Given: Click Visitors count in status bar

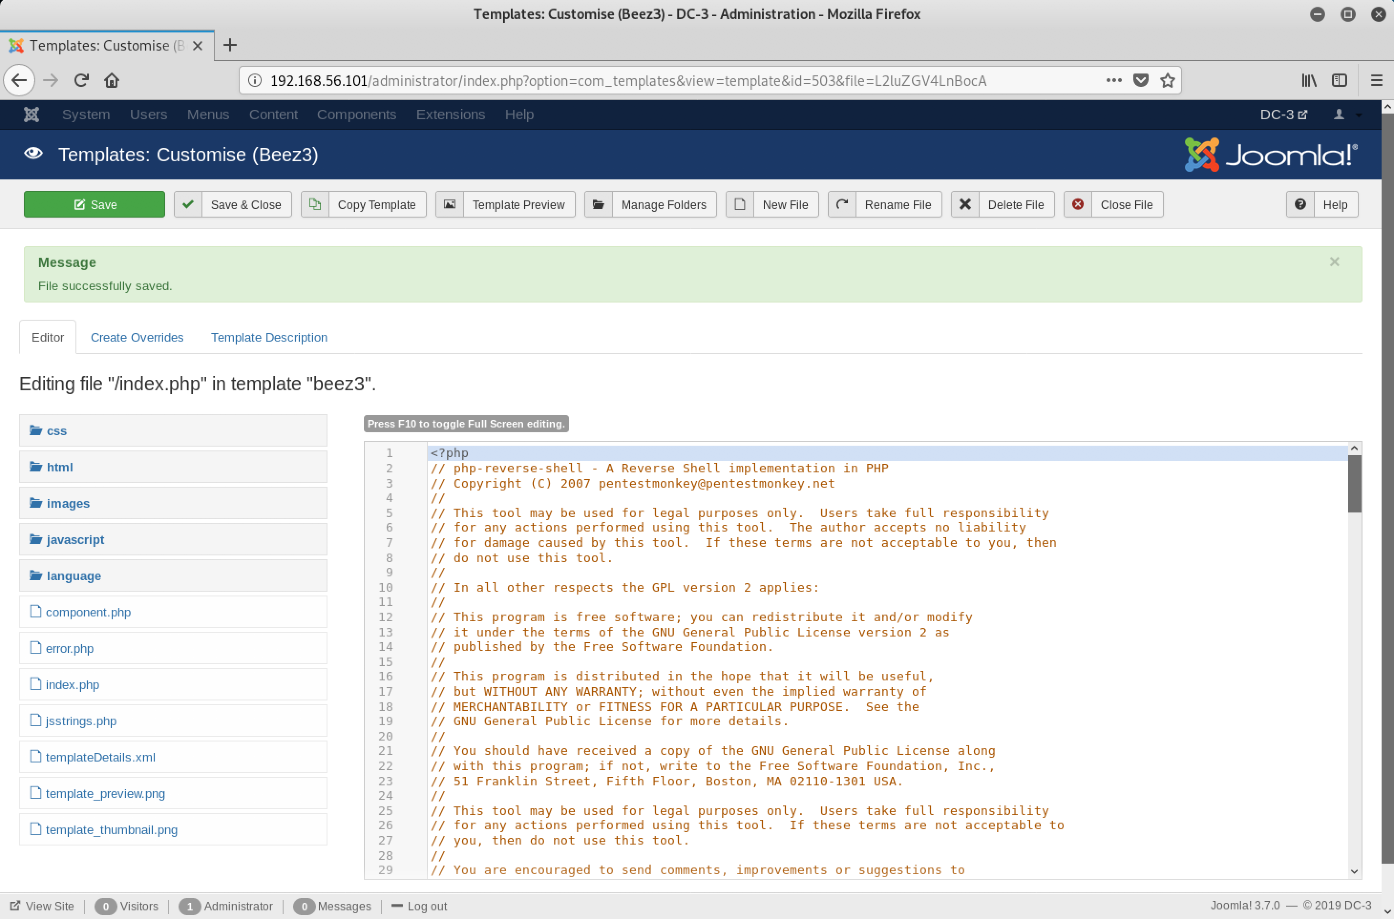Looking at the screenshot, I should pos(127,906).
